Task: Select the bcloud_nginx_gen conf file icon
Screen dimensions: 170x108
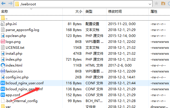Action: click(x=3, y=89)
